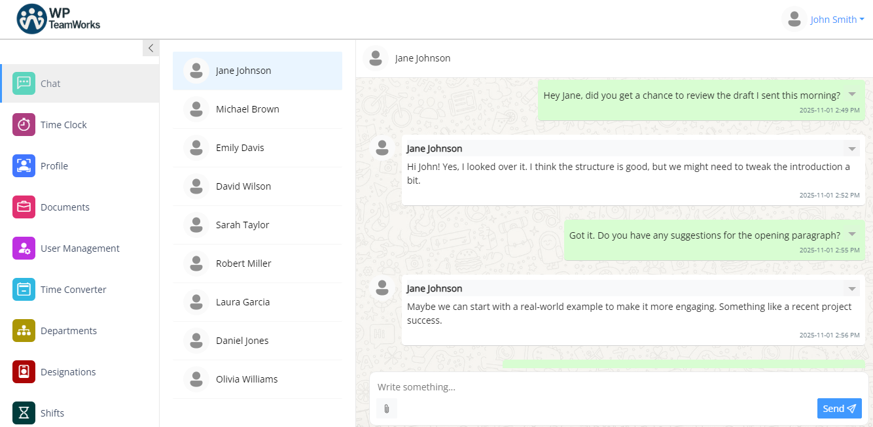Select the Designations icon
The image size is (873, 427).
(24, 372)
